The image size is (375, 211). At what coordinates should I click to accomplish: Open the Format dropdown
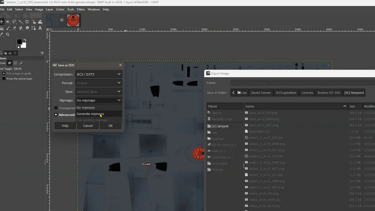pos(99,83)
